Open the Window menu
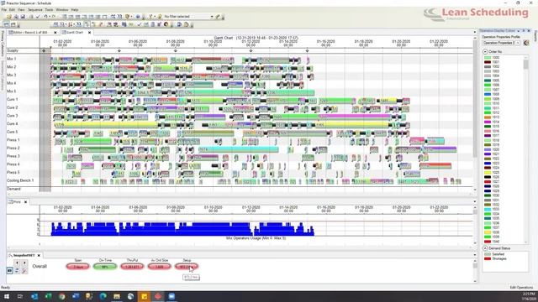The height and width of the screenshot is (302, 538). click(x=61, y=10)
